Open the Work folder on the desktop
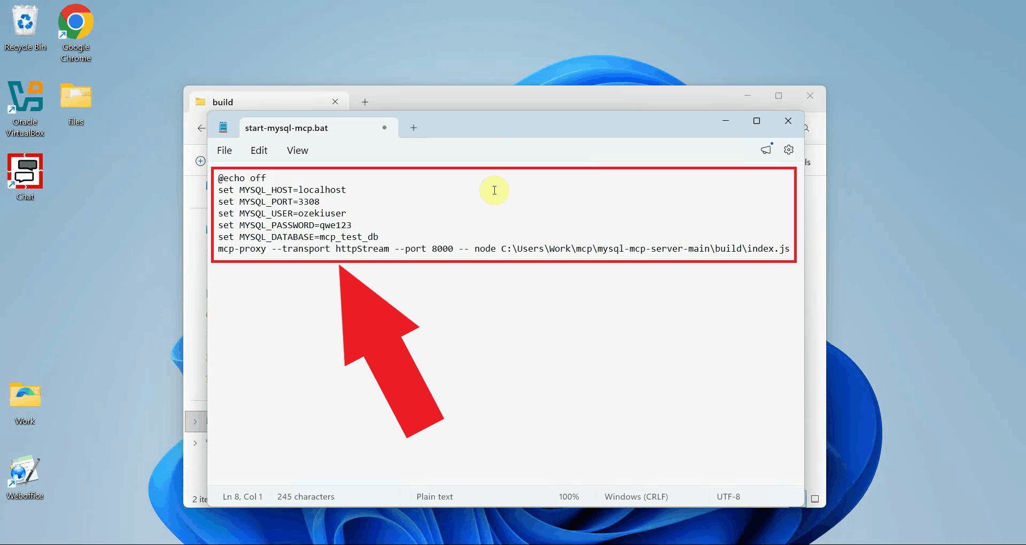 25,403
